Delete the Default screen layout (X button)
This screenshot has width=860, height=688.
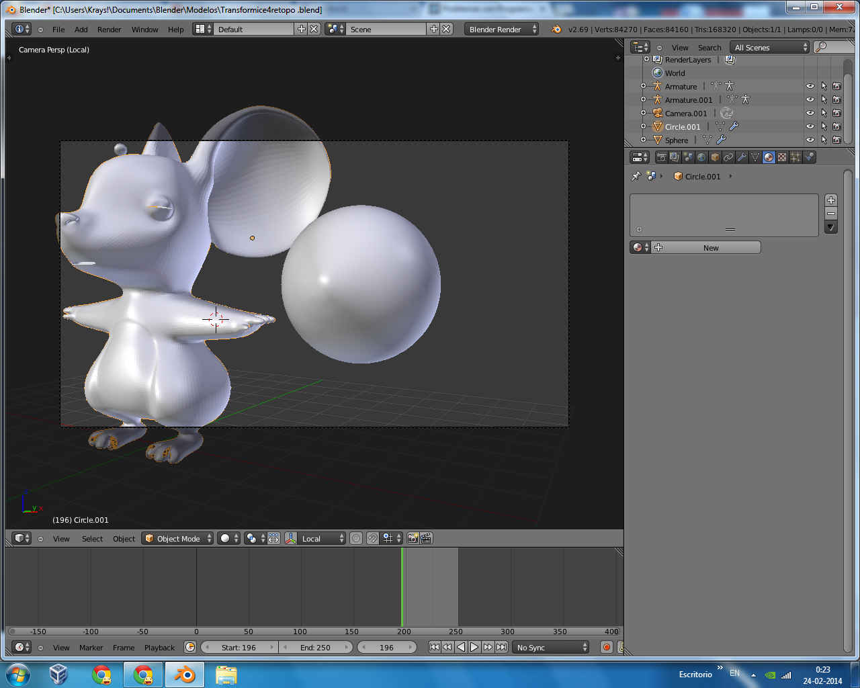click(314, 29)
